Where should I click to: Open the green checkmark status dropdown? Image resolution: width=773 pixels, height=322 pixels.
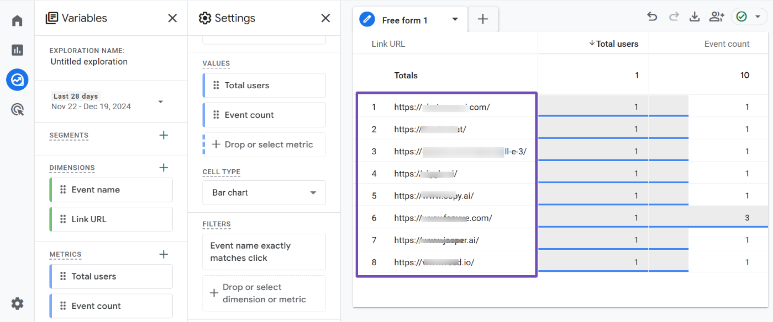[x=749, y=17]
